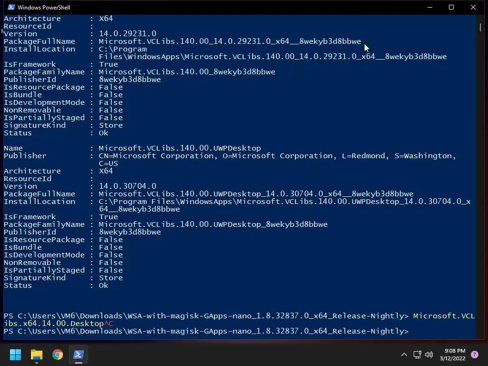This screenshot has width=488, height=366.
Task: Click PackageFamilyName value Microsoft.VCLibs.140.00_8wekyb3d8bbwe
Action: tap(187, 72)
